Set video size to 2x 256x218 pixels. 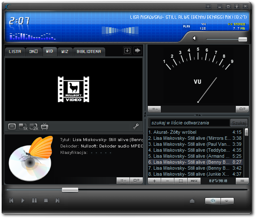pos(34,127)
